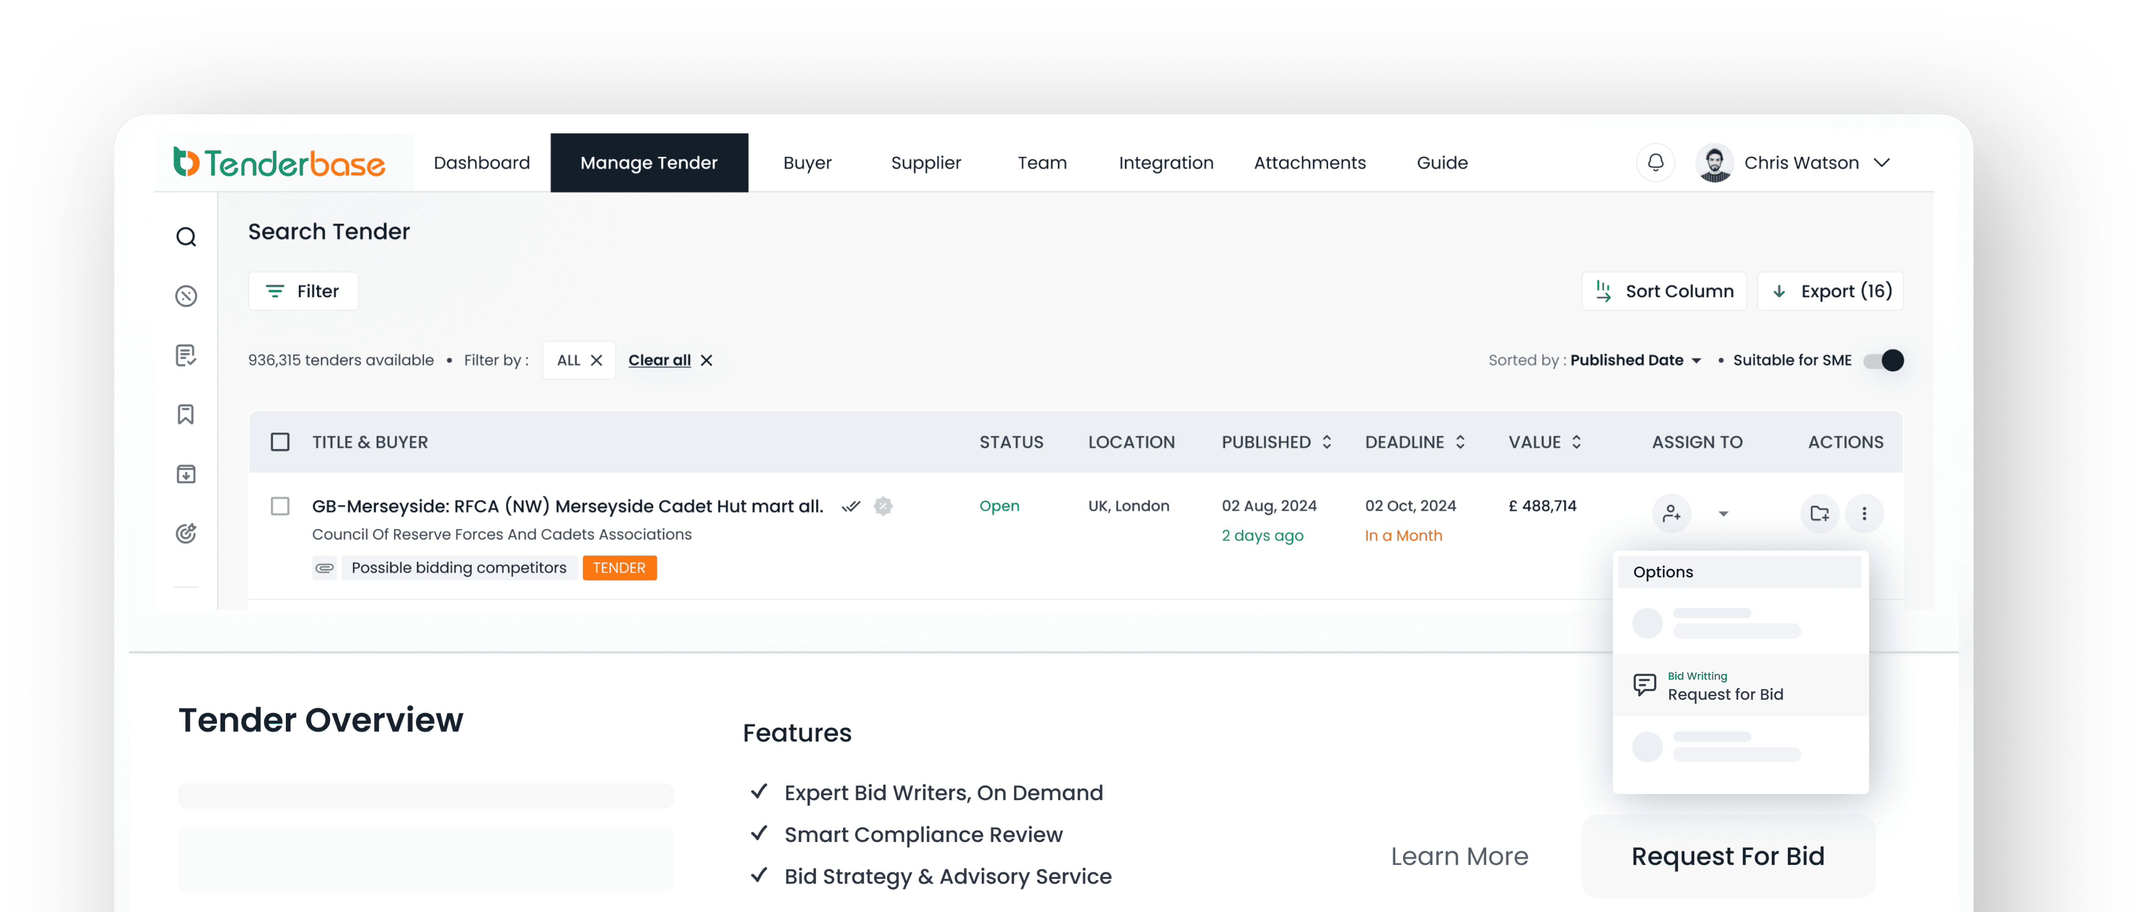Click the Clear all link

coord(659,360)
